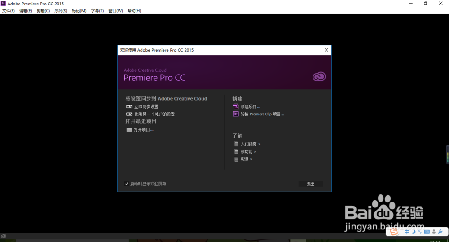Open the 序列(S) menu
449x242 pixels.
[x=61, y=11]
